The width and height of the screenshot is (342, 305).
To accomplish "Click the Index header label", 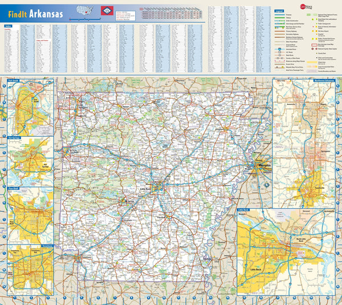I will point(7,25).
